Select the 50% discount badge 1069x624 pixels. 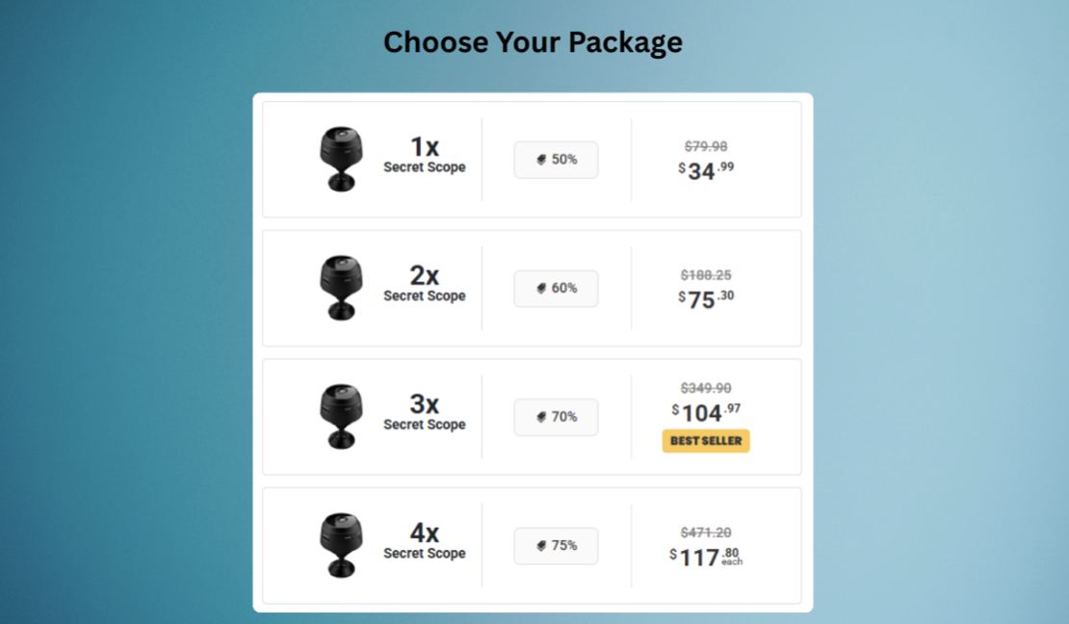pos(556,160)
